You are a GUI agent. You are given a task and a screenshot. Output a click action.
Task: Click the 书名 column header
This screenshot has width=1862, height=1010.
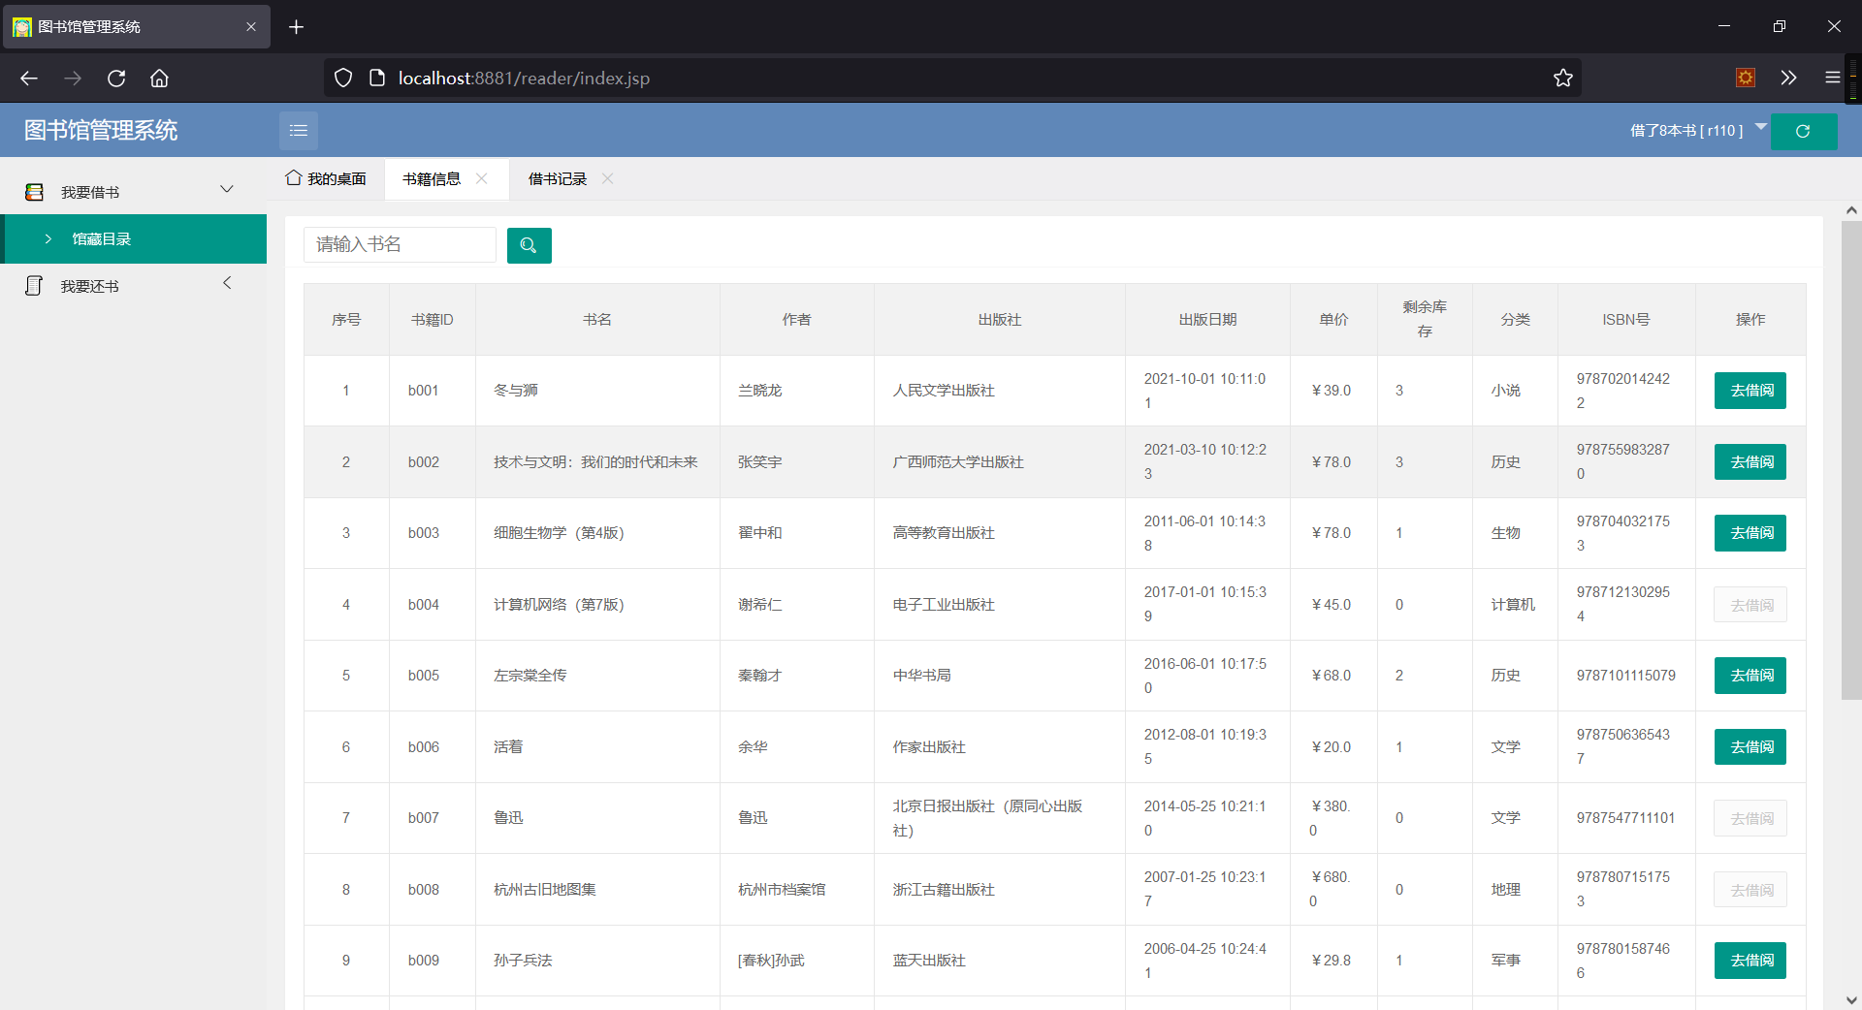tap(597, 320)
